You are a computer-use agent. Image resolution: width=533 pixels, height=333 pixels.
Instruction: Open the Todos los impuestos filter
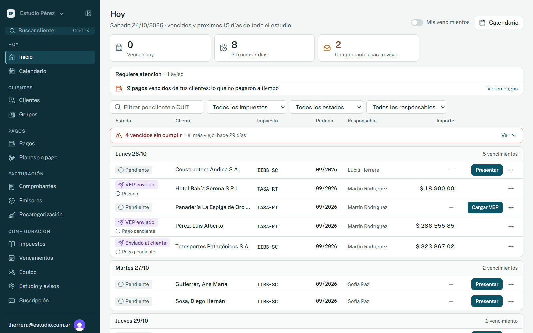click(247, 107)
